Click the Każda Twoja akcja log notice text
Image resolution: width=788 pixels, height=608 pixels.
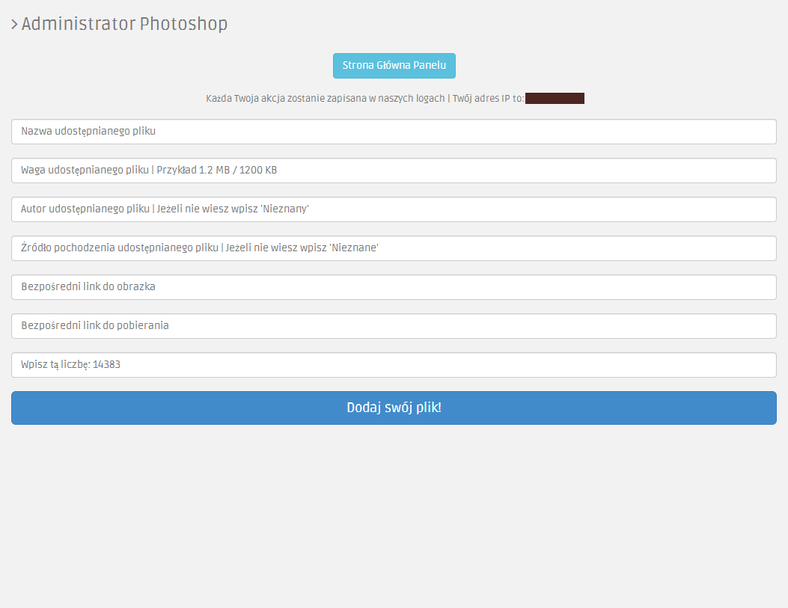click(x=365, y=99)
